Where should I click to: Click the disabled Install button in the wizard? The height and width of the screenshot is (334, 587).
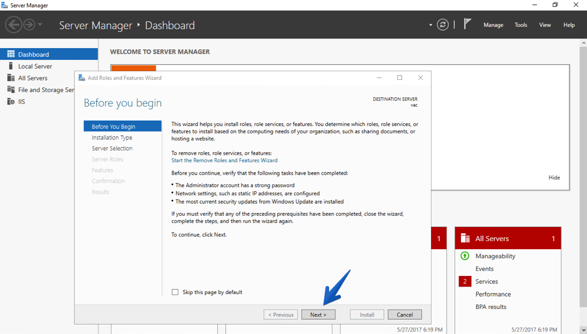click(367, 315)
